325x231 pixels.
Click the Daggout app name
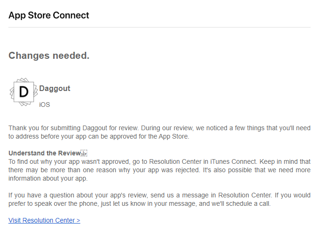pos(55,89)
